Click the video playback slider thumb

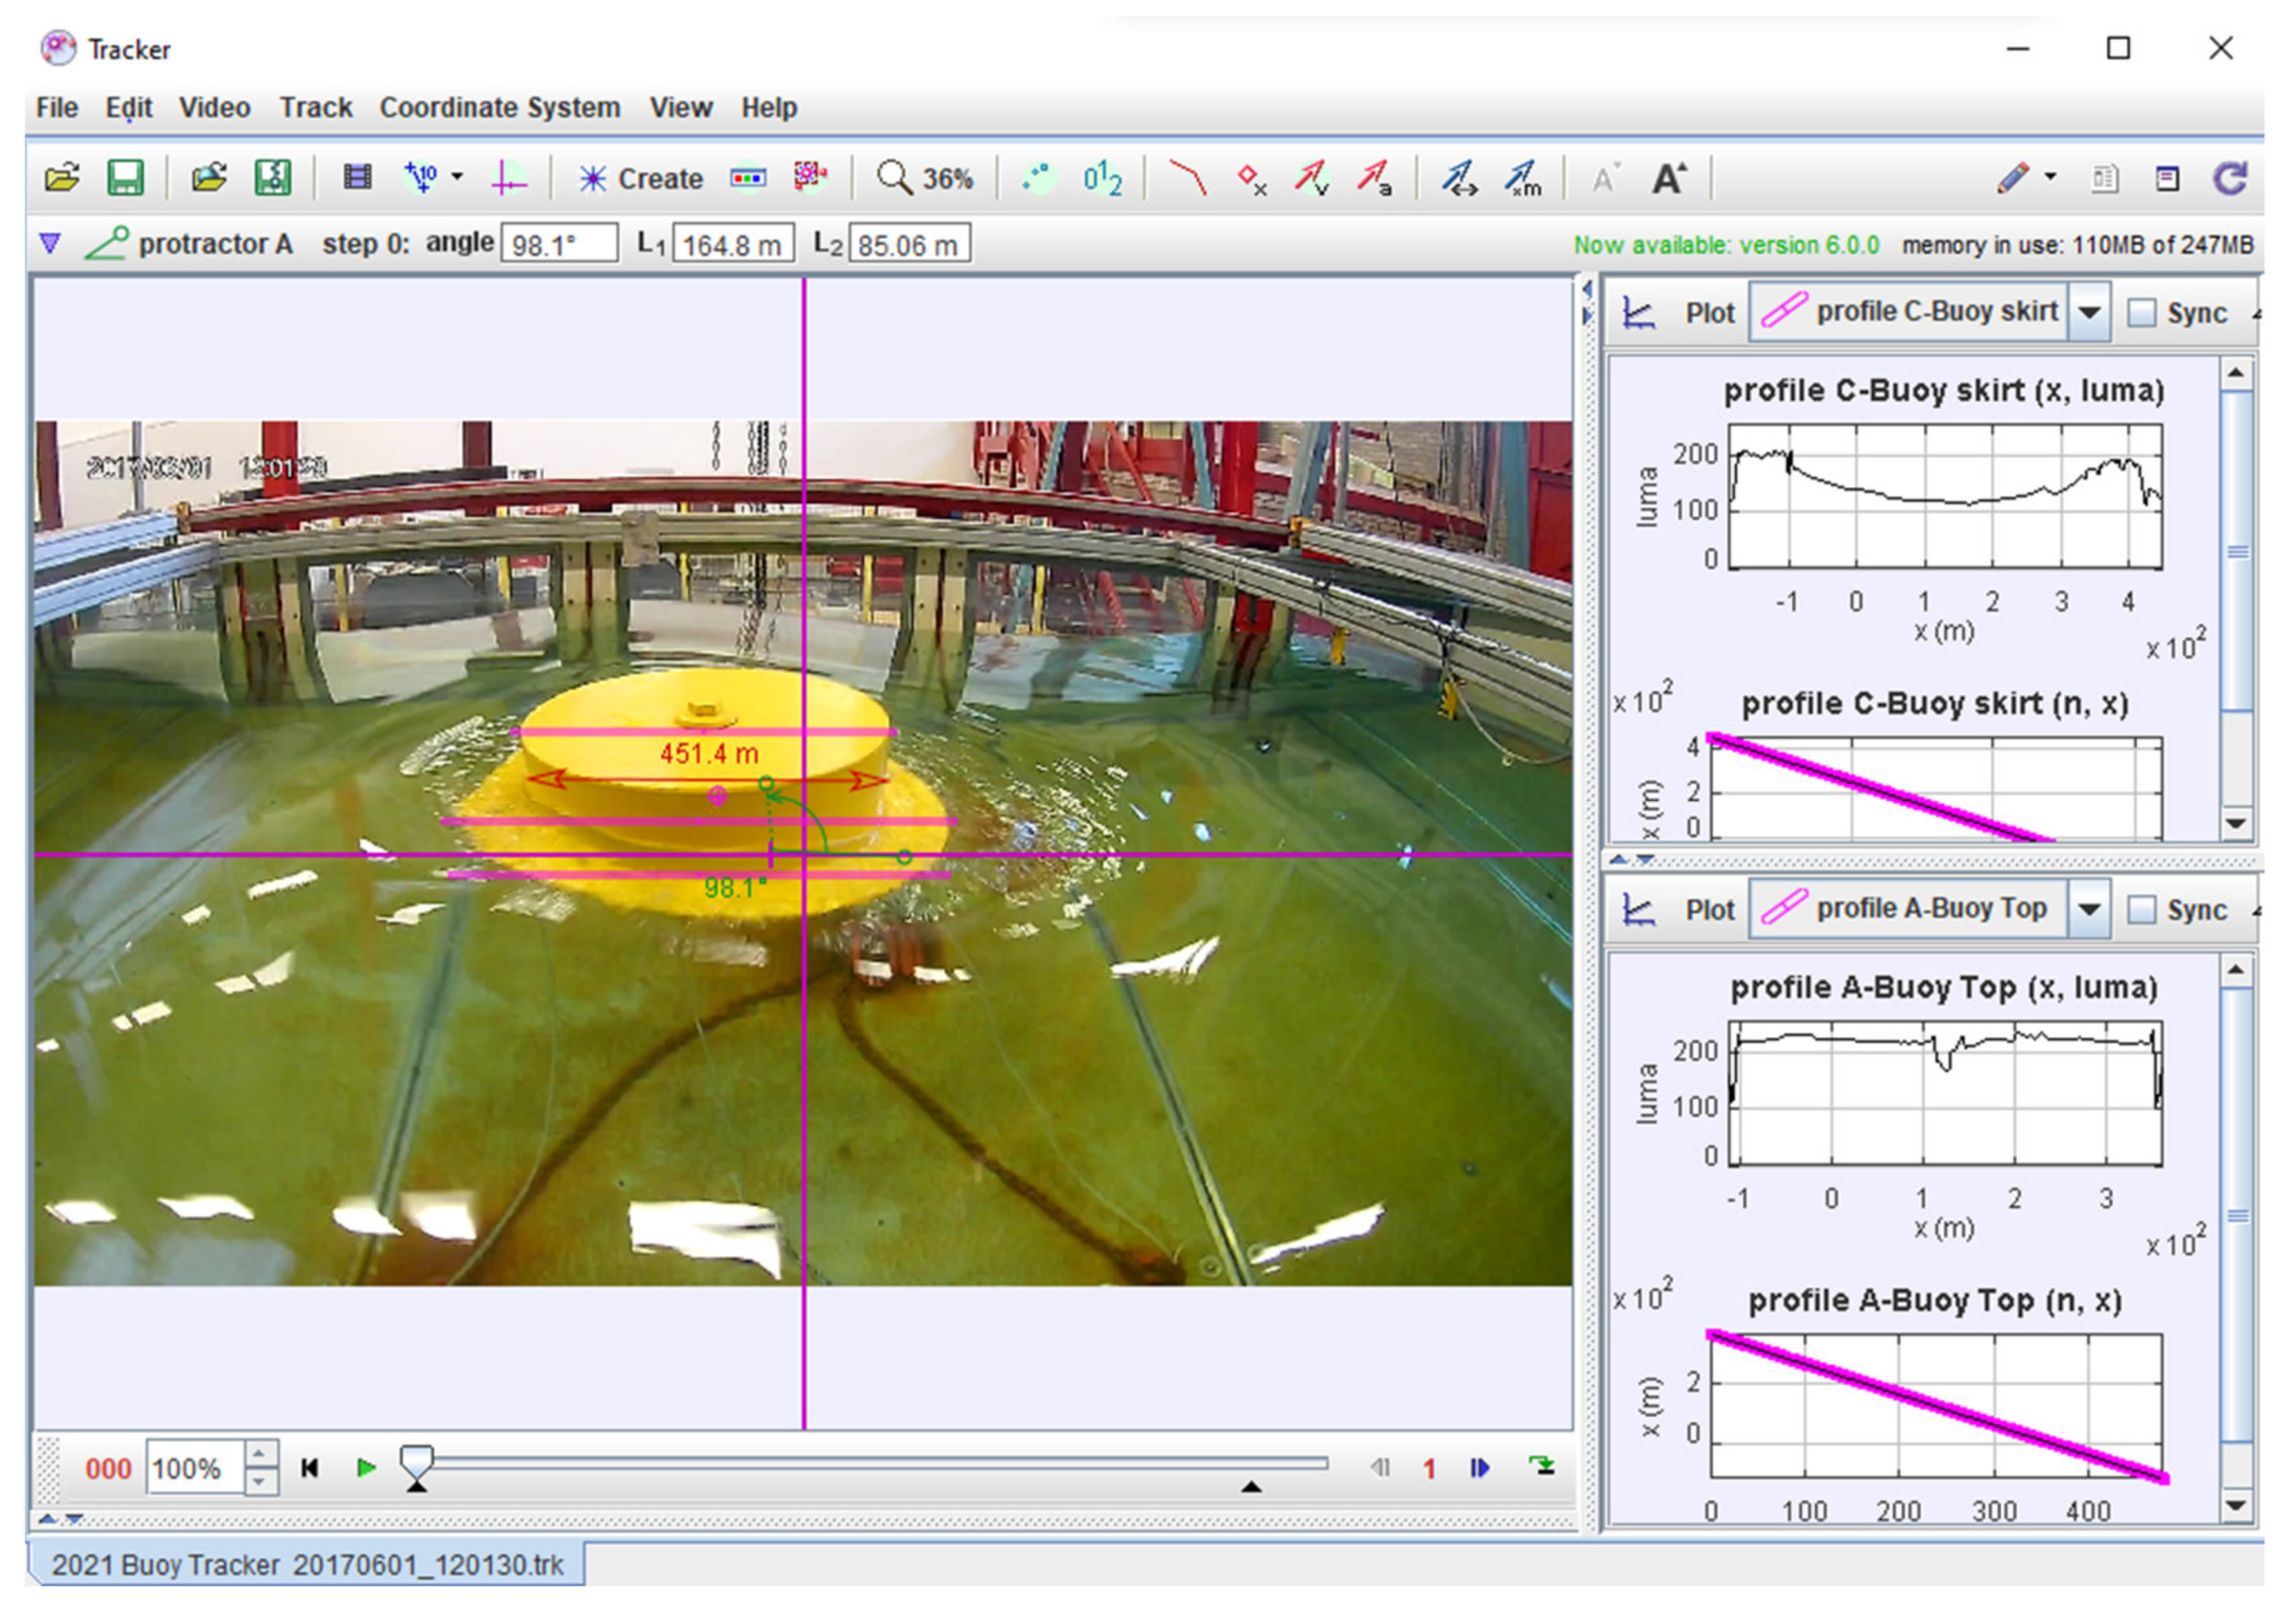tap(416, 1461)
